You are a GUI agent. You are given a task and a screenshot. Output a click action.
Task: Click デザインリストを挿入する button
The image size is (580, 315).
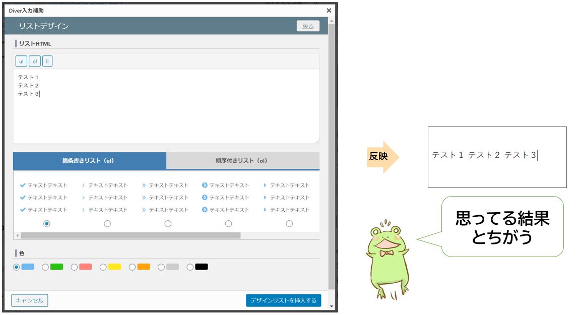pos(283,300)
